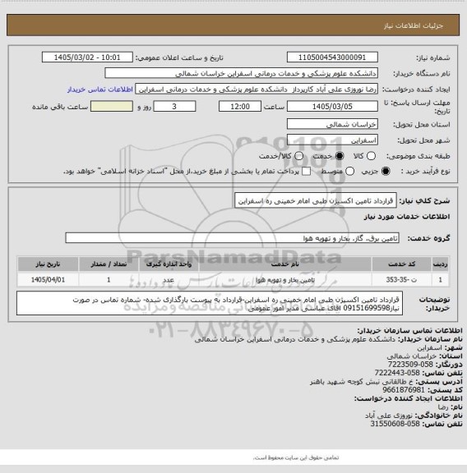Screen dimensions: 467x473
Task: Click the delivery city field اسفراین
Action: click(x=332, y=140)
